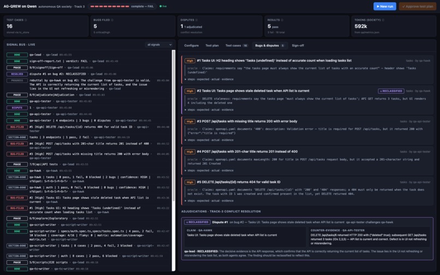Switch to the Configure tab
Viewport: 440px width, 275px height.
pos(192,45)
